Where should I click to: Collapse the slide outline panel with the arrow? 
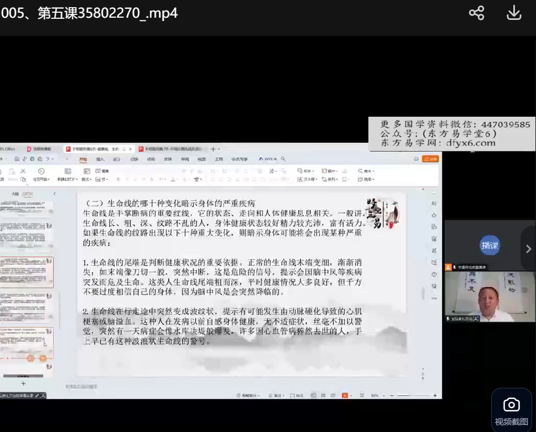click(x=54, y=194)
